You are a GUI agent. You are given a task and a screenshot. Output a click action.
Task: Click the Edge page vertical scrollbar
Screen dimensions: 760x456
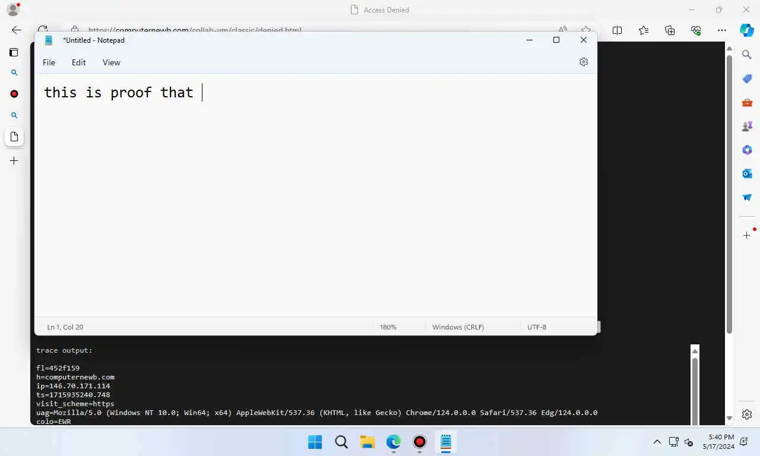[x=729, y=193]
